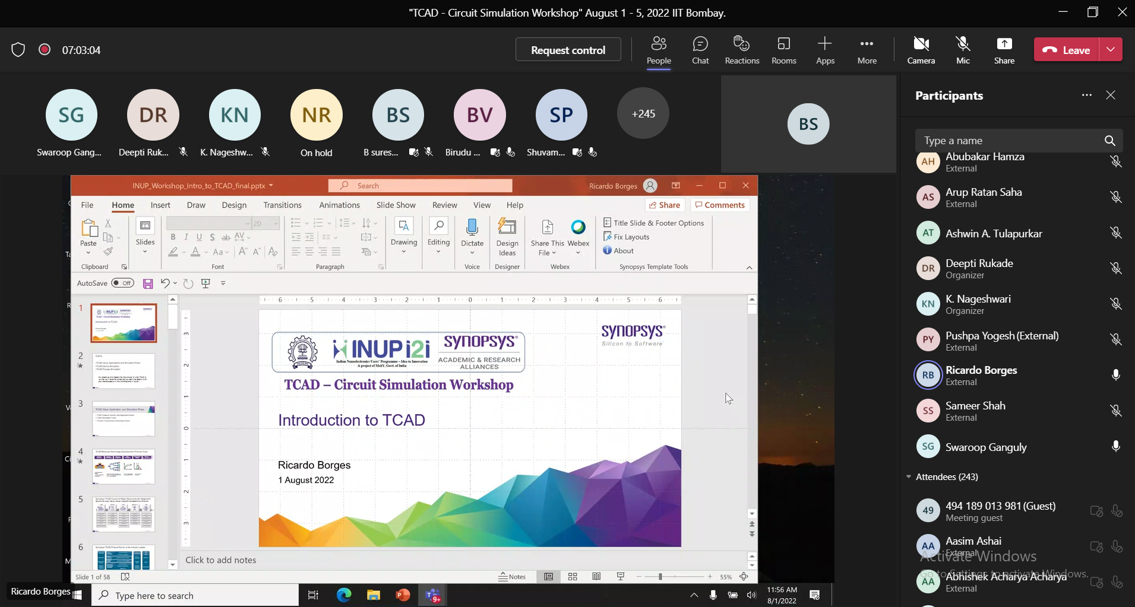Switch to Reading View icon
Screen dimensions: 1135x607
click(x=596, y=576)
